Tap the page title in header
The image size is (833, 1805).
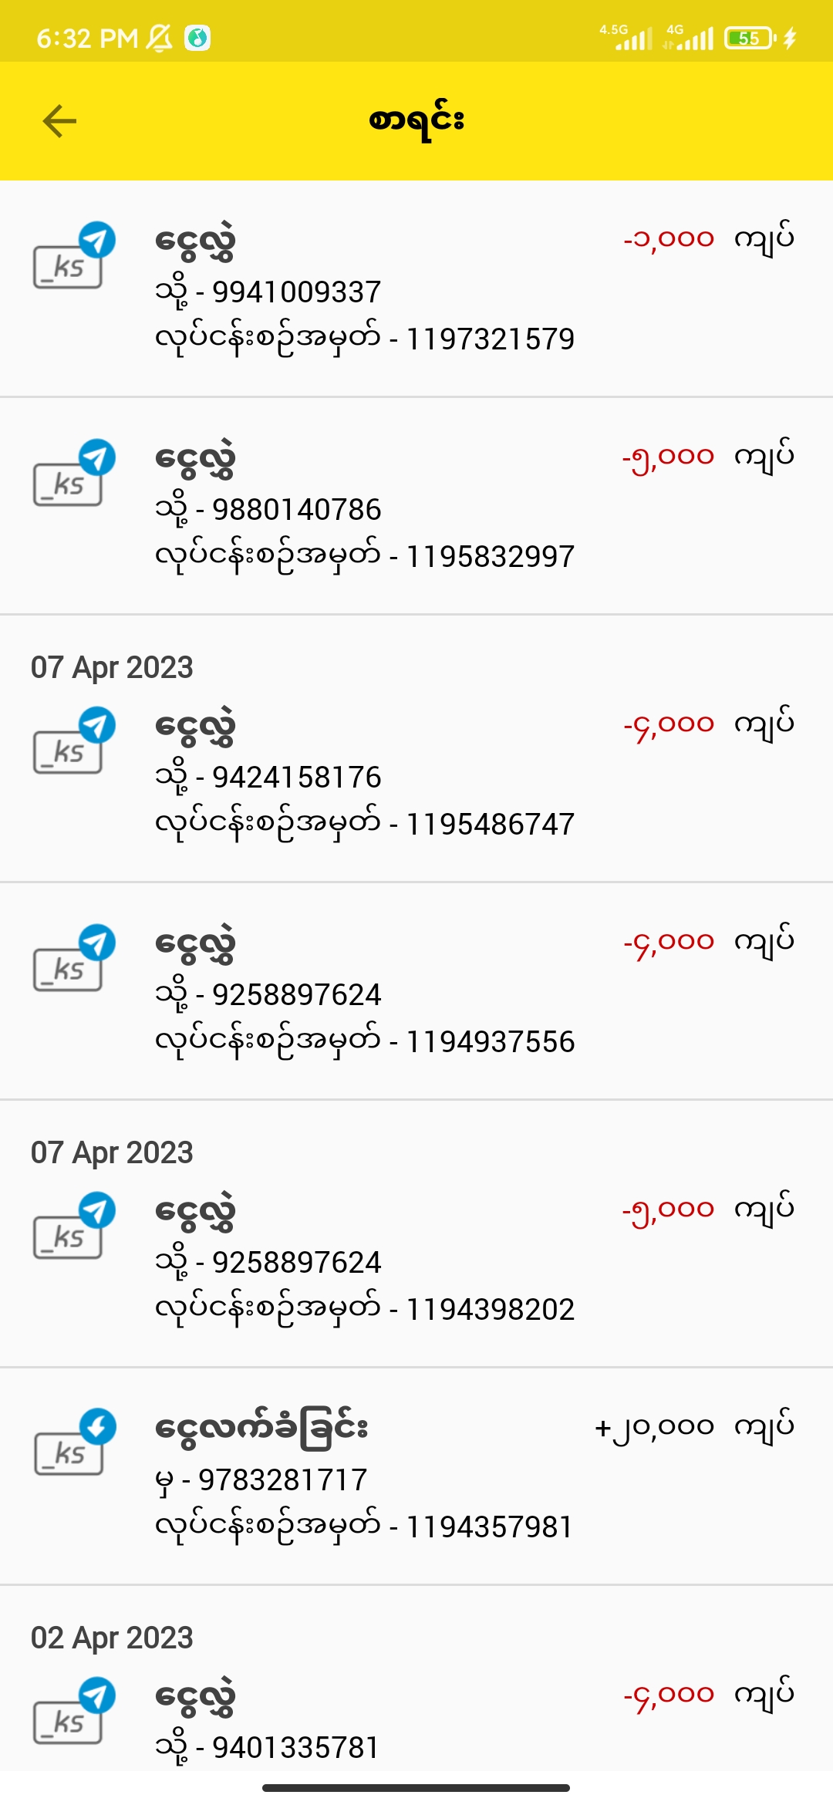click(416, 121)
